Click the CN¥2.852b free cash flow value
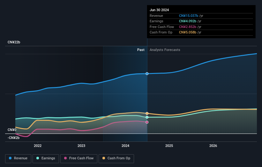262x167 pixels. 188,27
